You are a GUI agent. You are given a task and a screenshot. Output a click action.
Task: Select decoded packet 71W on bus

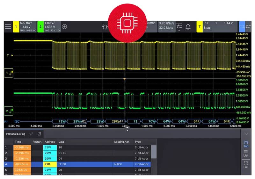pos(59,121)
